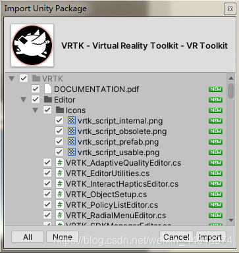Click the Icons folder icon
239x253 pixels.
(x=60, y=110)
